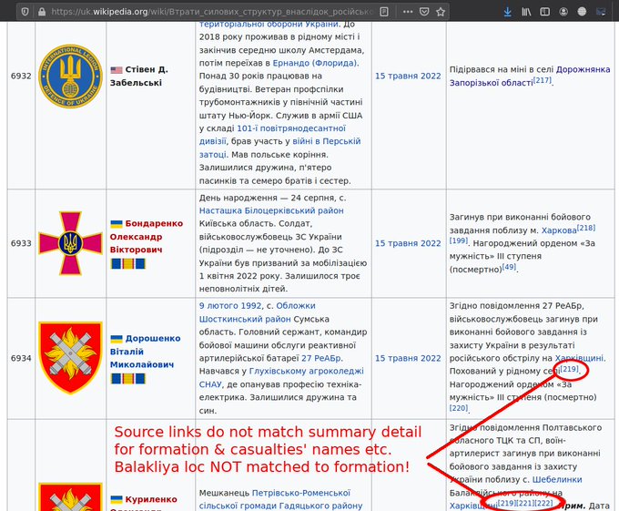Click Ukrainian flag beside Дорошенко
Screen dimensions: 619x511
point(117,339)
